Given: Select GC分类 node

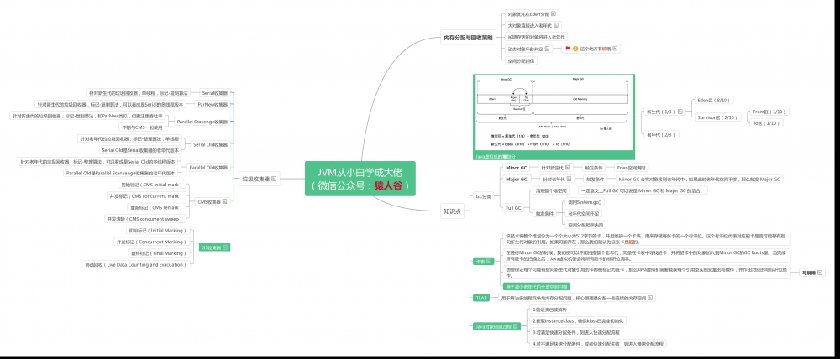Looking at the screenshot, I should pos(483,196).
